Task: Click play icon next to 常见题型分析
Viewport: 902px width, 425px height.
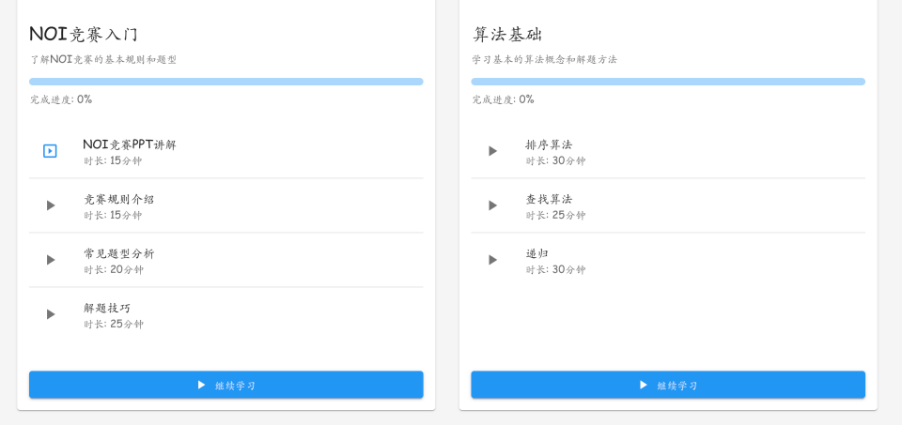Action: point(51,260)
